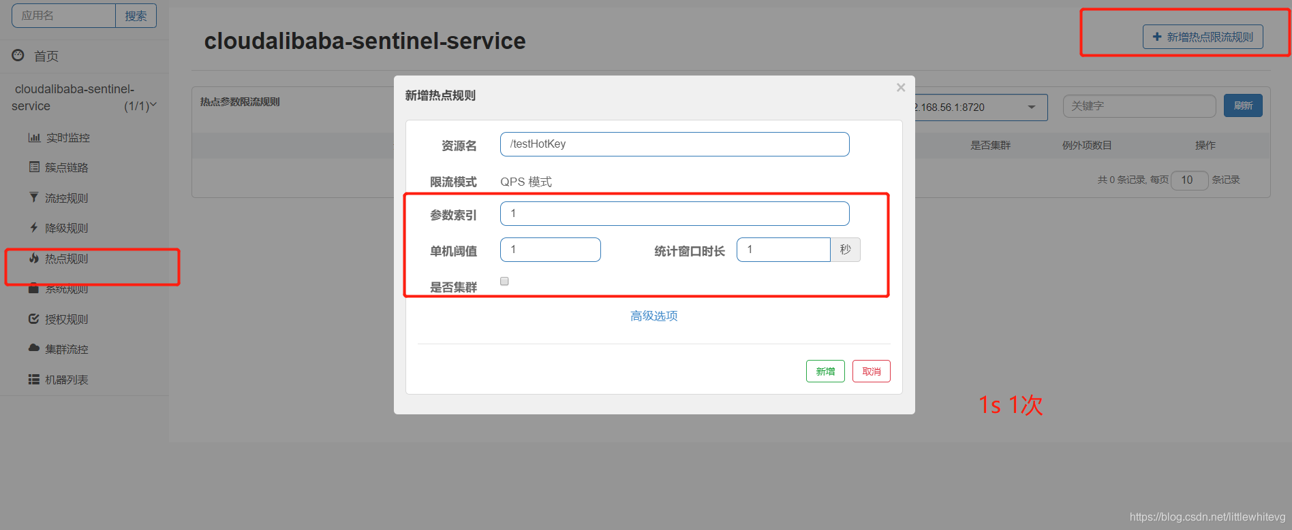The height and width of the screenshot is (530, 1292).
Task: Click the flame icon for 热点规则
Action: point(34,258)
